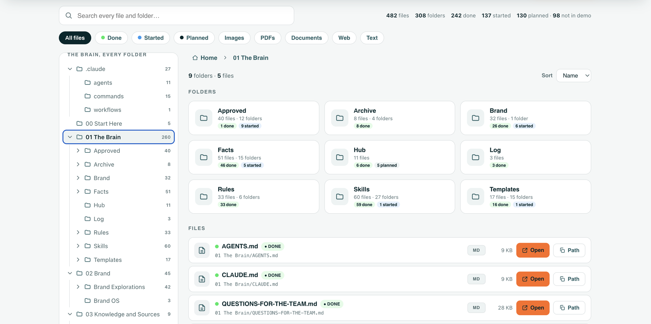This screenshot has height=324, width=651.
Task: Toggle the Planned status filter
Action: pyautogui.click(x=194, y=38)
